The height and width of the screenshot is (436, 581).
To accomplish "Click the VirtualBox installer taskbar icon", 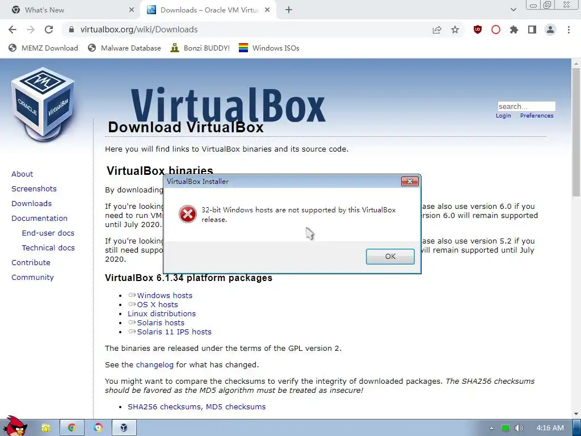I will [124, 428].
